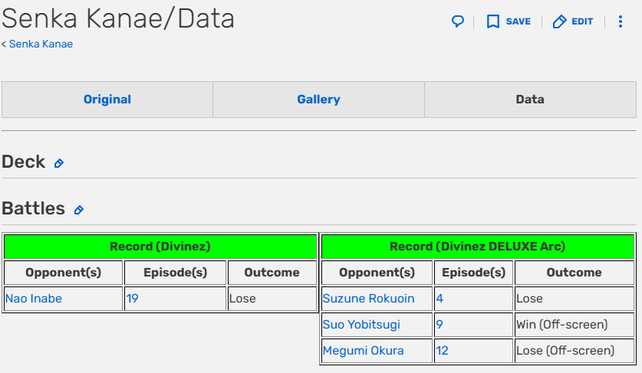Screen dimensions: 642x373
Task: Click the Save bookmark icon
Action: point(493,21)
